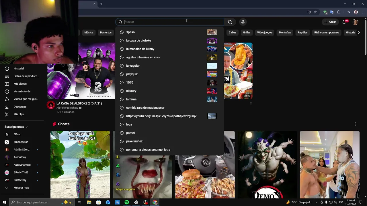Open LA CASA DE ALOFOKE 2 (DIA 31) title
Viewport: 367px width, 206px height.
(x=79, y=104)
